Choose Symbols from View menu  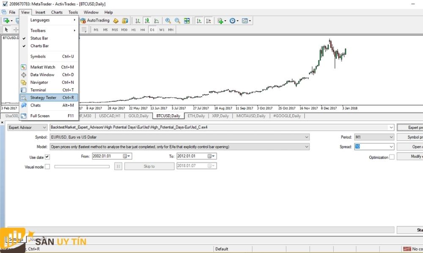coord(49,57)
